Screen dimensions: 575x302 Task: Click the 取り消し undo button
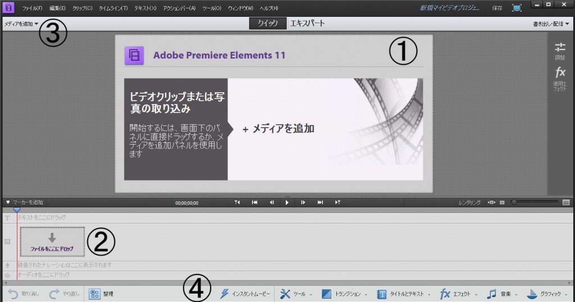tap(24, 294)
